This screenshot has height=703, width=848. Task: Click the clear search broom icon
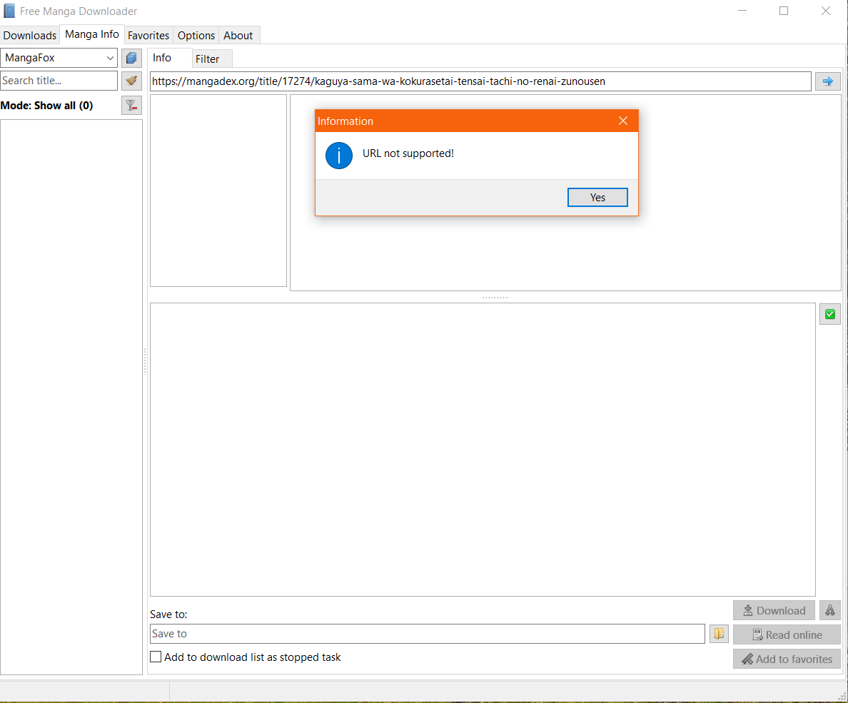point(131,81)
